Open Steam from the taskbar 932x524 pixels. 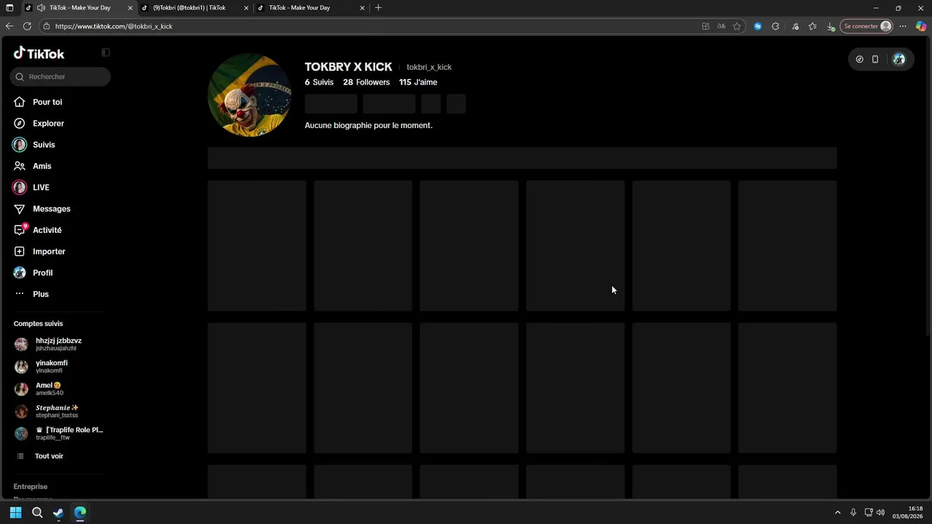58,512
